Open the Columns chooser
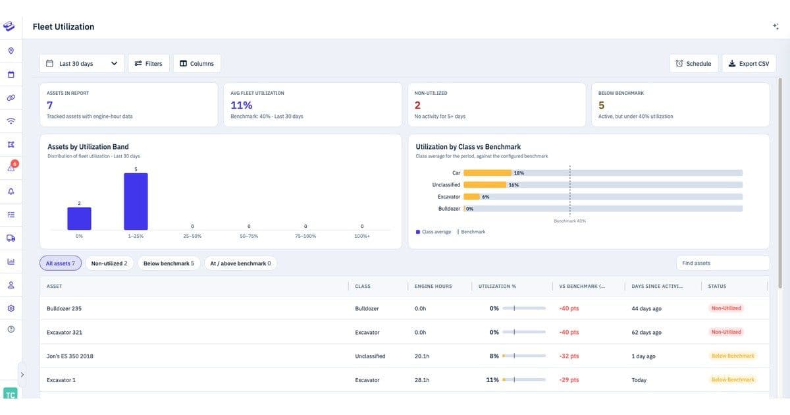Image resolution: width=790 pixels, height=415 pixels. point(197,63)
